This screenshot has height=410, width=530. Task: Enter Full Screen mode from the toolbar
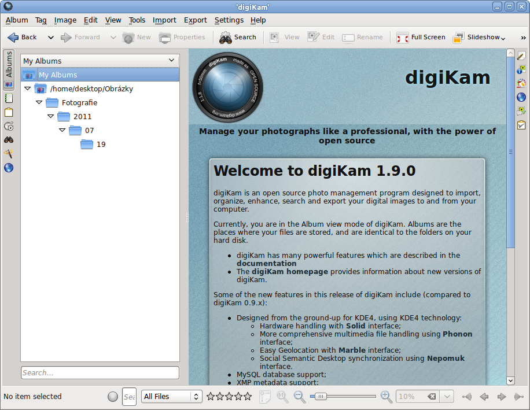(x=421, y=37)
